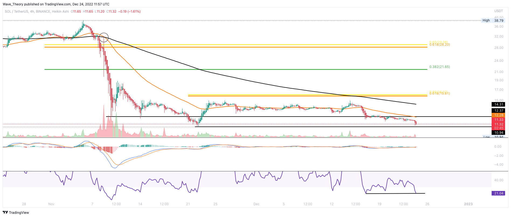Image resolution: width=511 pixels, height=217 pixels.
Task: Click the 17.00 price axis label
Action: pyautogui.click(x=499, y=90)
